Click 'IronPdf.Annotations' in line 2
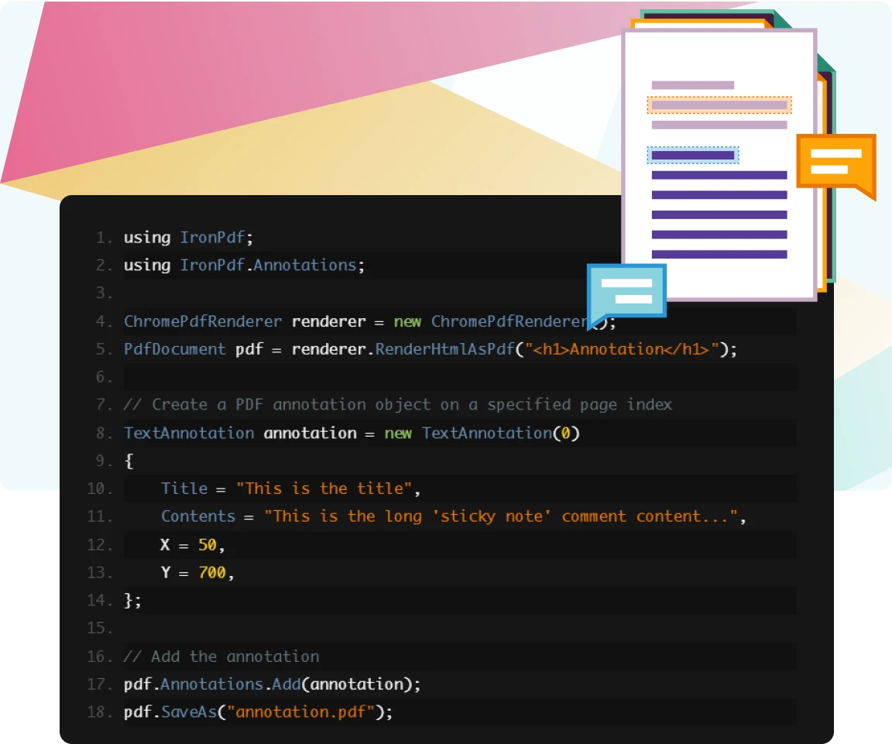Screen dimensions: 892x744 [x=268, y=265]
